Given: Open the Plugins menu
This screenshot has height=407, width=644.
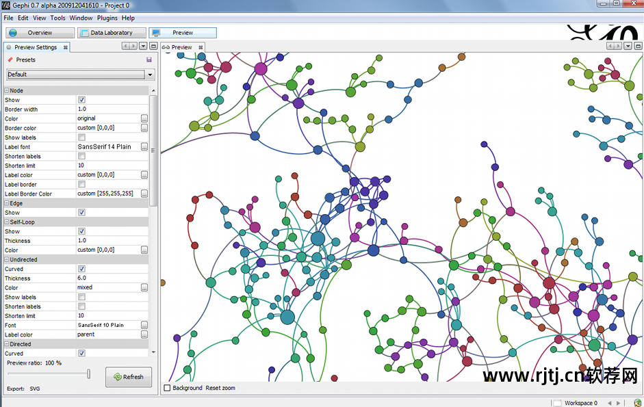Looking at the screenshot, I should click(x=107, y=18).
